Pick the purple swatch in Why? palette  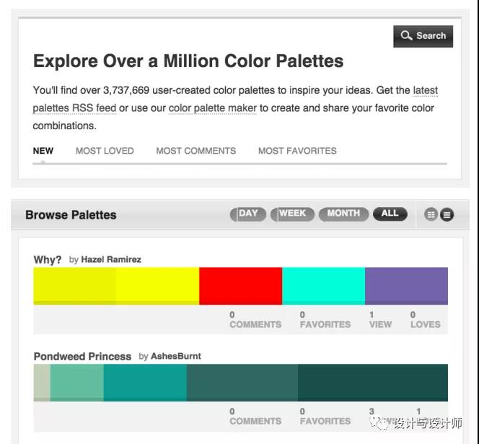point(406,286)
